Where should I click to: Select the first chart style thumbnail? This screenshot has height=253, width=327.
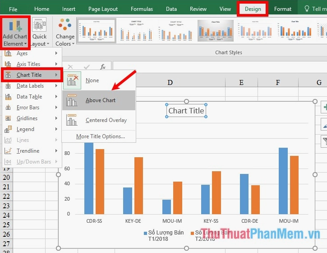point(97,31)
